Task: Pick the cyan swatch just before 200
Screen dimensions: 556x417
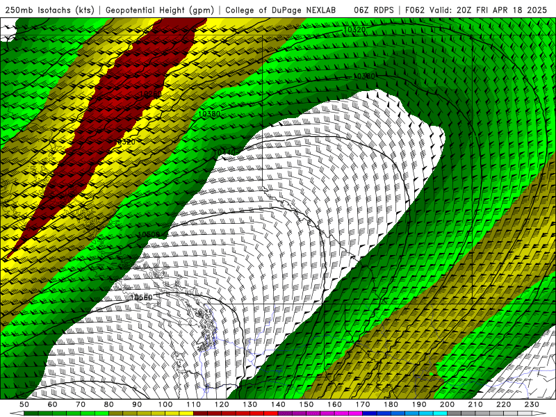Action: pos(441,414)
